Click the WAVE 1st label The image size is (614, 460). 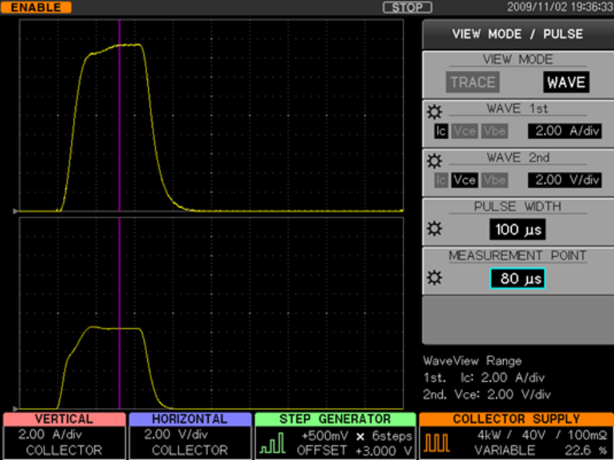coord(517,108)
